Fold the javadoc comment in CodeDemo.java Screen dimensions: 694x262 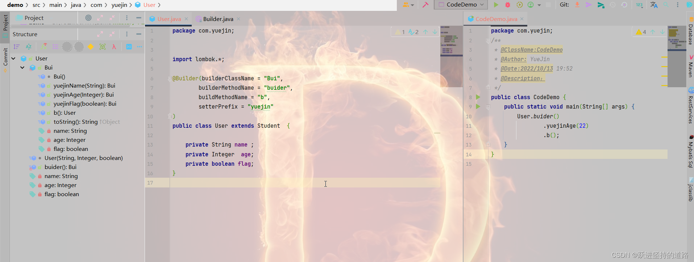(x=488, y=41)
